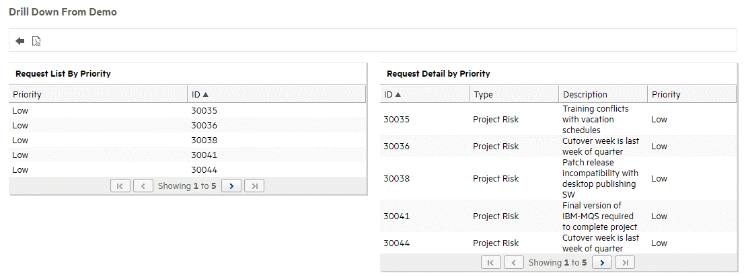Screen dimensions: 746x277
Task: Click the Description column header
Action: point(585,95)
